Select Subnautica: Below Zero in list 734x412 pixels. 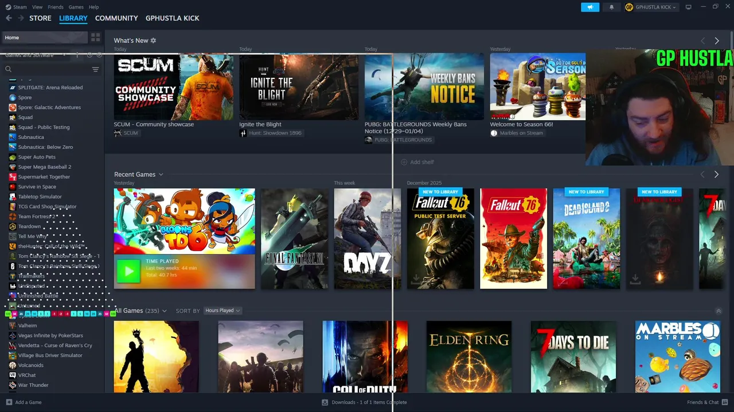click(45, 147)
